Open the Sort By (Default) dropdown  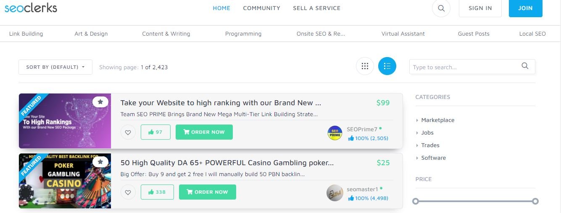[55, 67]
